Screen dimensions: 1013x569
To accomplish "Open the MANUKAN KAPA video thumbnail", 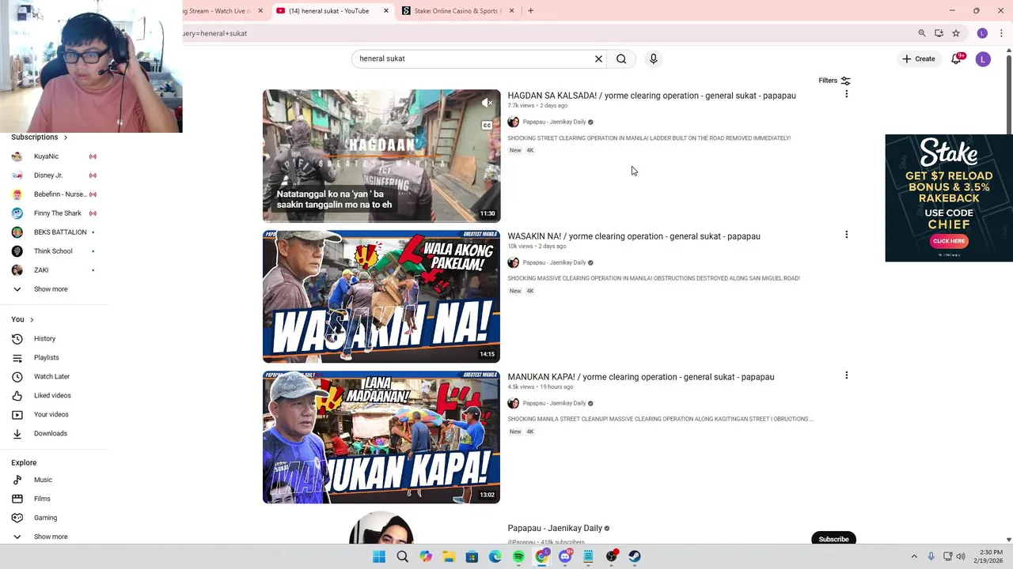I will (381, 437).
